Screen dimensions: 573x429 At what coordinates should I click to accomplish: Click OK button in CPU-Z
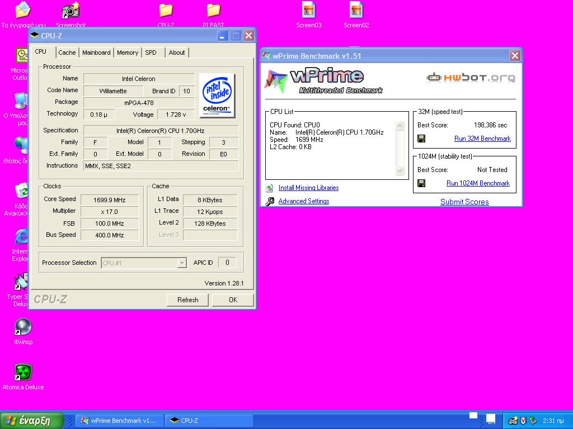pyautogui.click(x=233, y=300)
